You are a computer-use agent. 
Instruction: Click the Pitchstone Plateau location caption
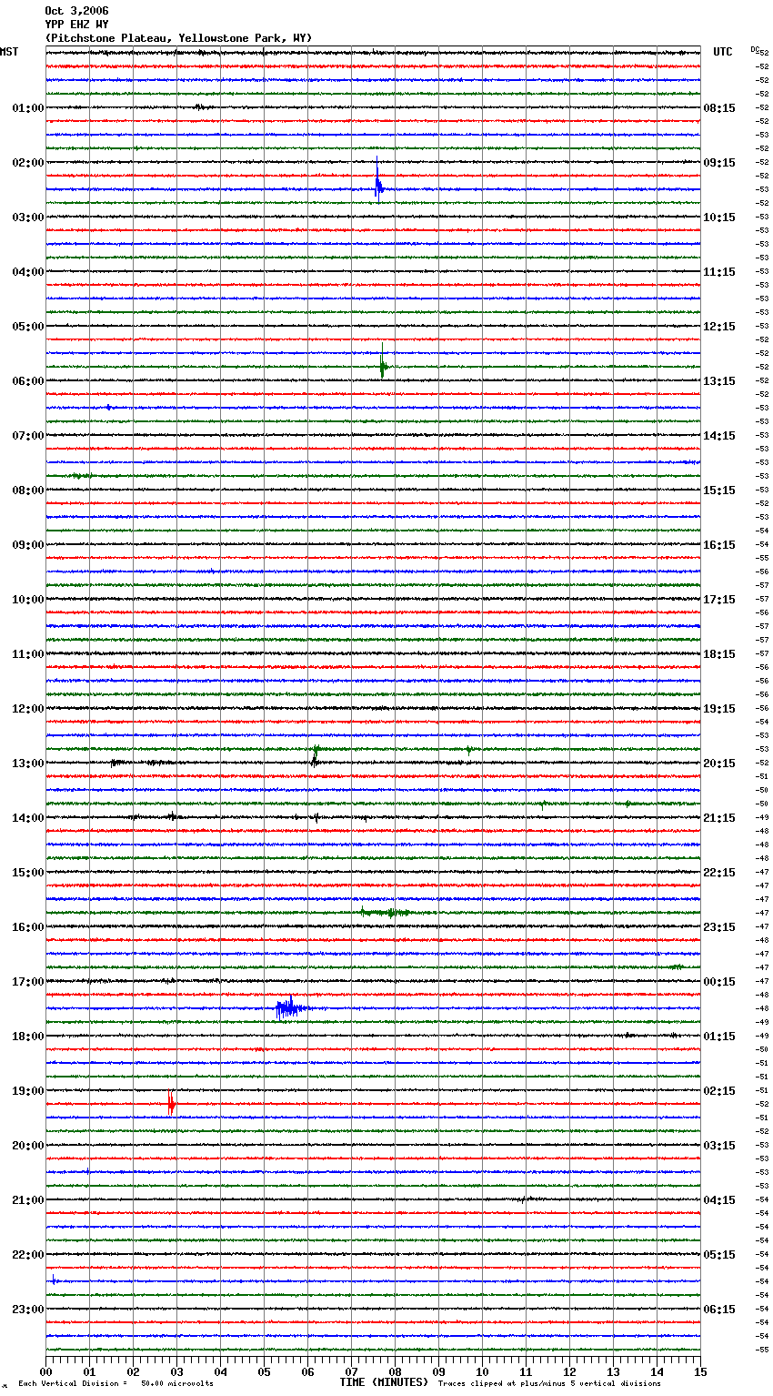pyautogui.click(x=178, y=38)
